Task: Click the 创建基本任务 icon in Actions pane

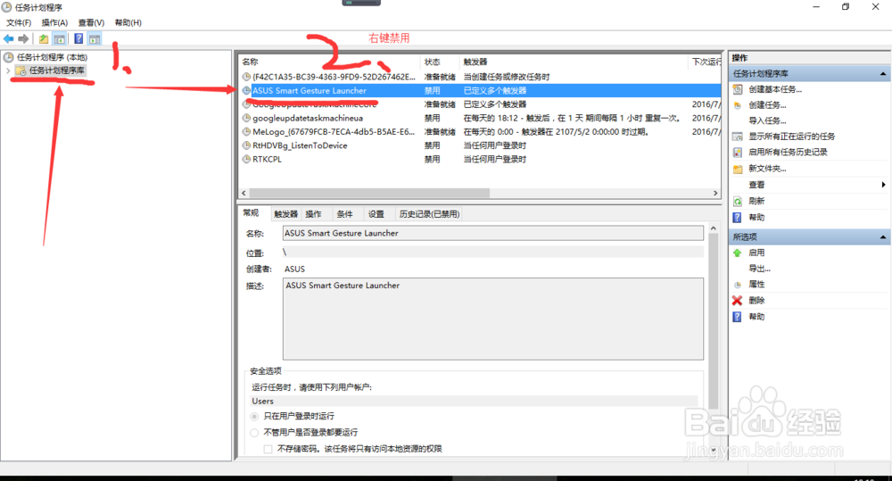Action: coord(738,89)
